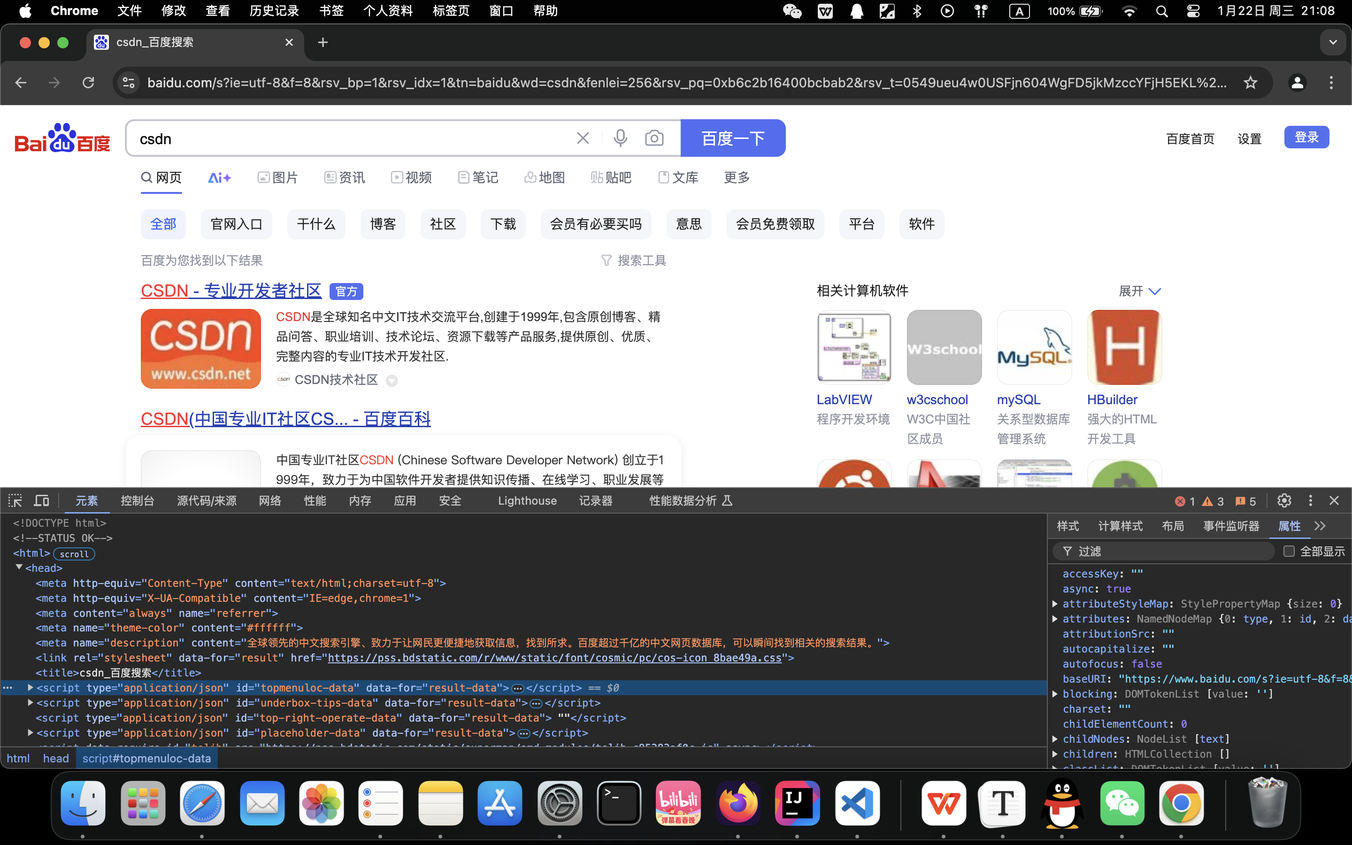The width and height of the screenshot is (1352, 845).
Task: Expand the topmenuloc-data script node
Action: [x=31, y=687]
